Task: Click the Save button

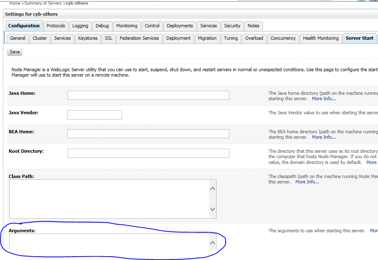Action: coord(15,52)
